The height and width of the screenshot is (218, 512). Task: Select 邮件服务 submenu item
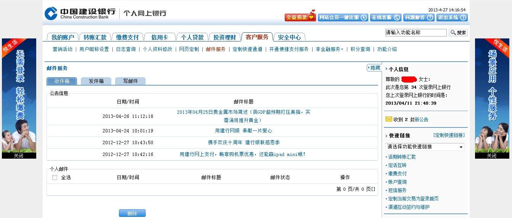(x=216, y=49)
